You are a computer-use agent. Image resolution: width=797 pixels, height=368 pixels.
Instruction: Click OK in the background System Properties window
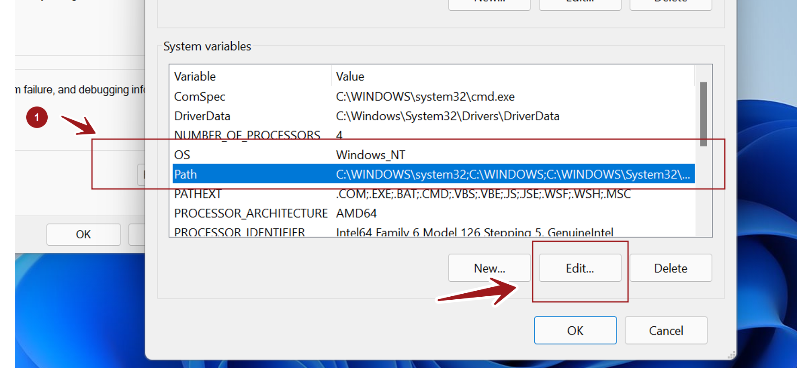(x=83, y=234)
